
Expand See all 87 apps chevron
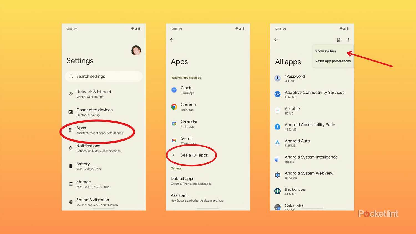click(173, 155)
